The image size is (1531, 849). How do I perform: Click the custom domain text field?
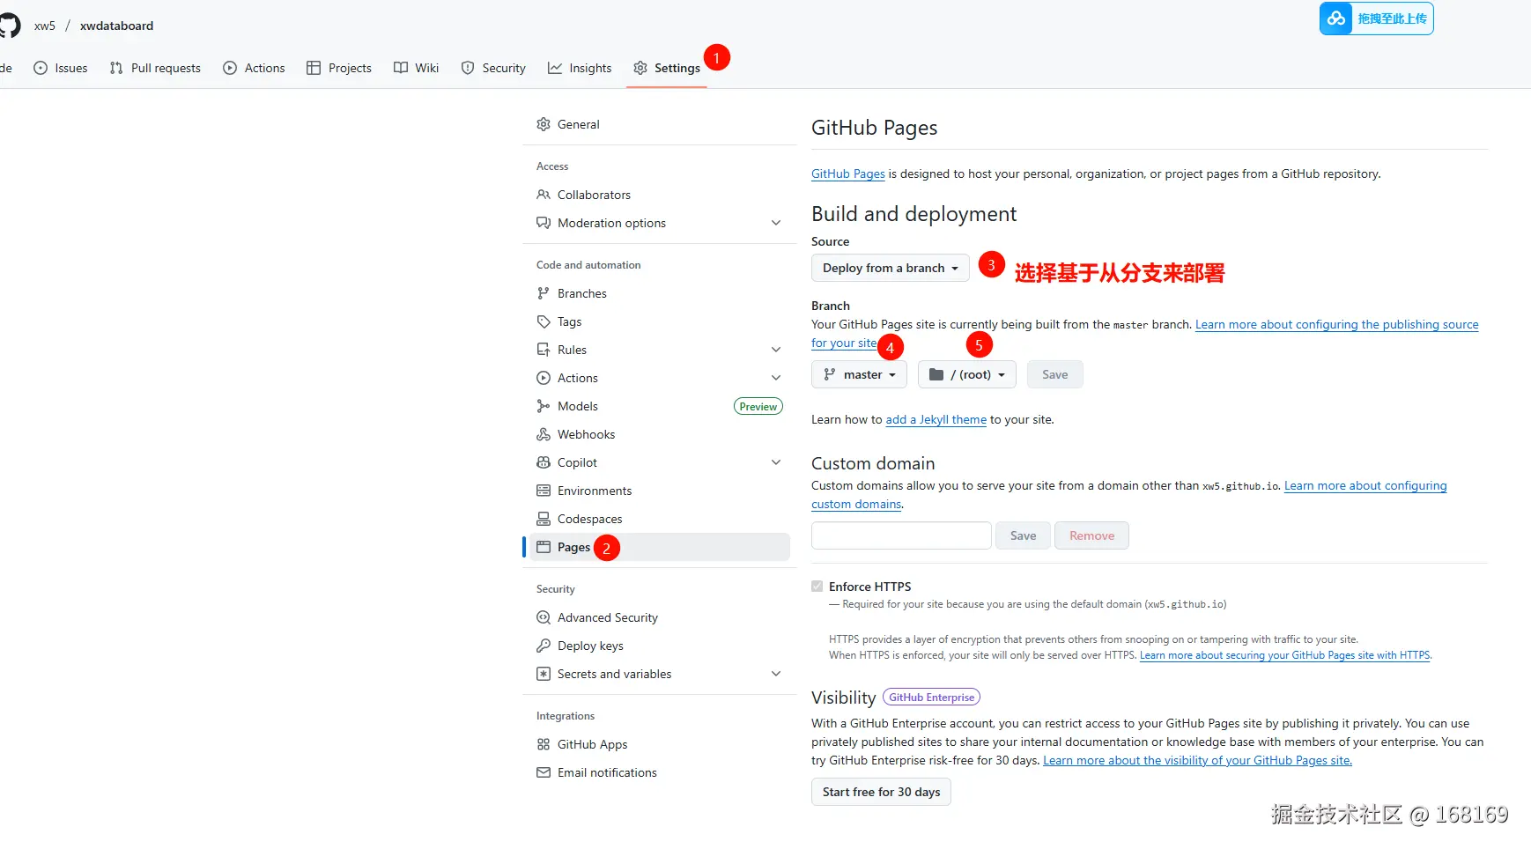[901, 535]
